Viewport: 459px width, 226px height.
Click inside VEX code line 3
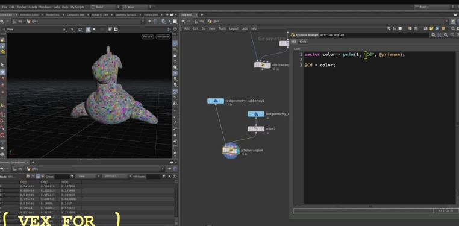(320, 65)
